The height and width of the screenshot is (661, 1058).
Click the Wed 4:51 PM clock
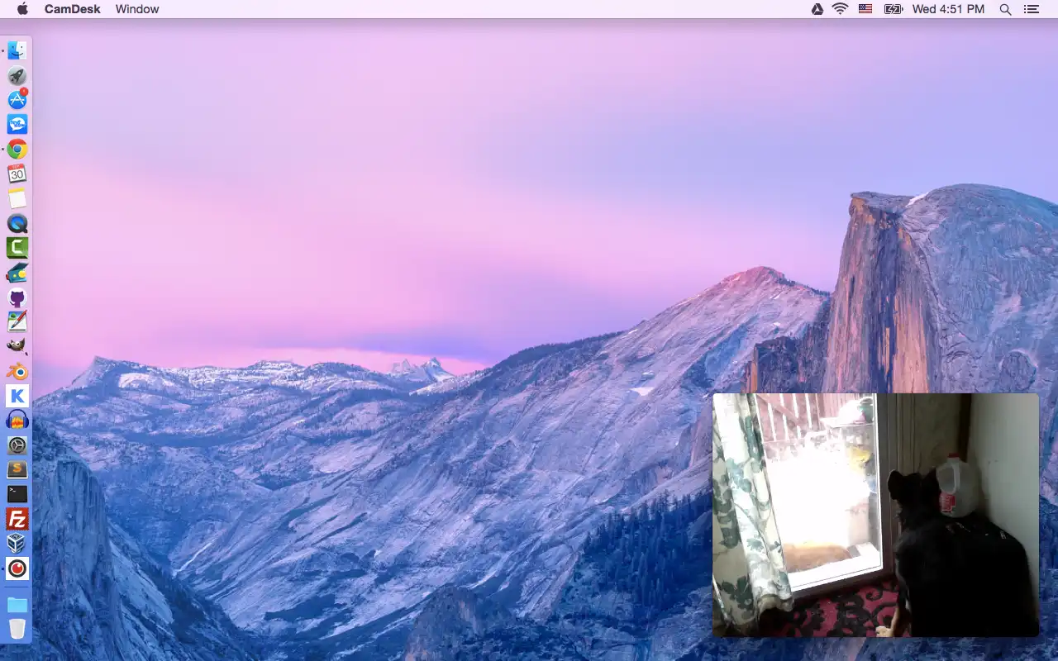pyautogui.click(x=948, y=9)
